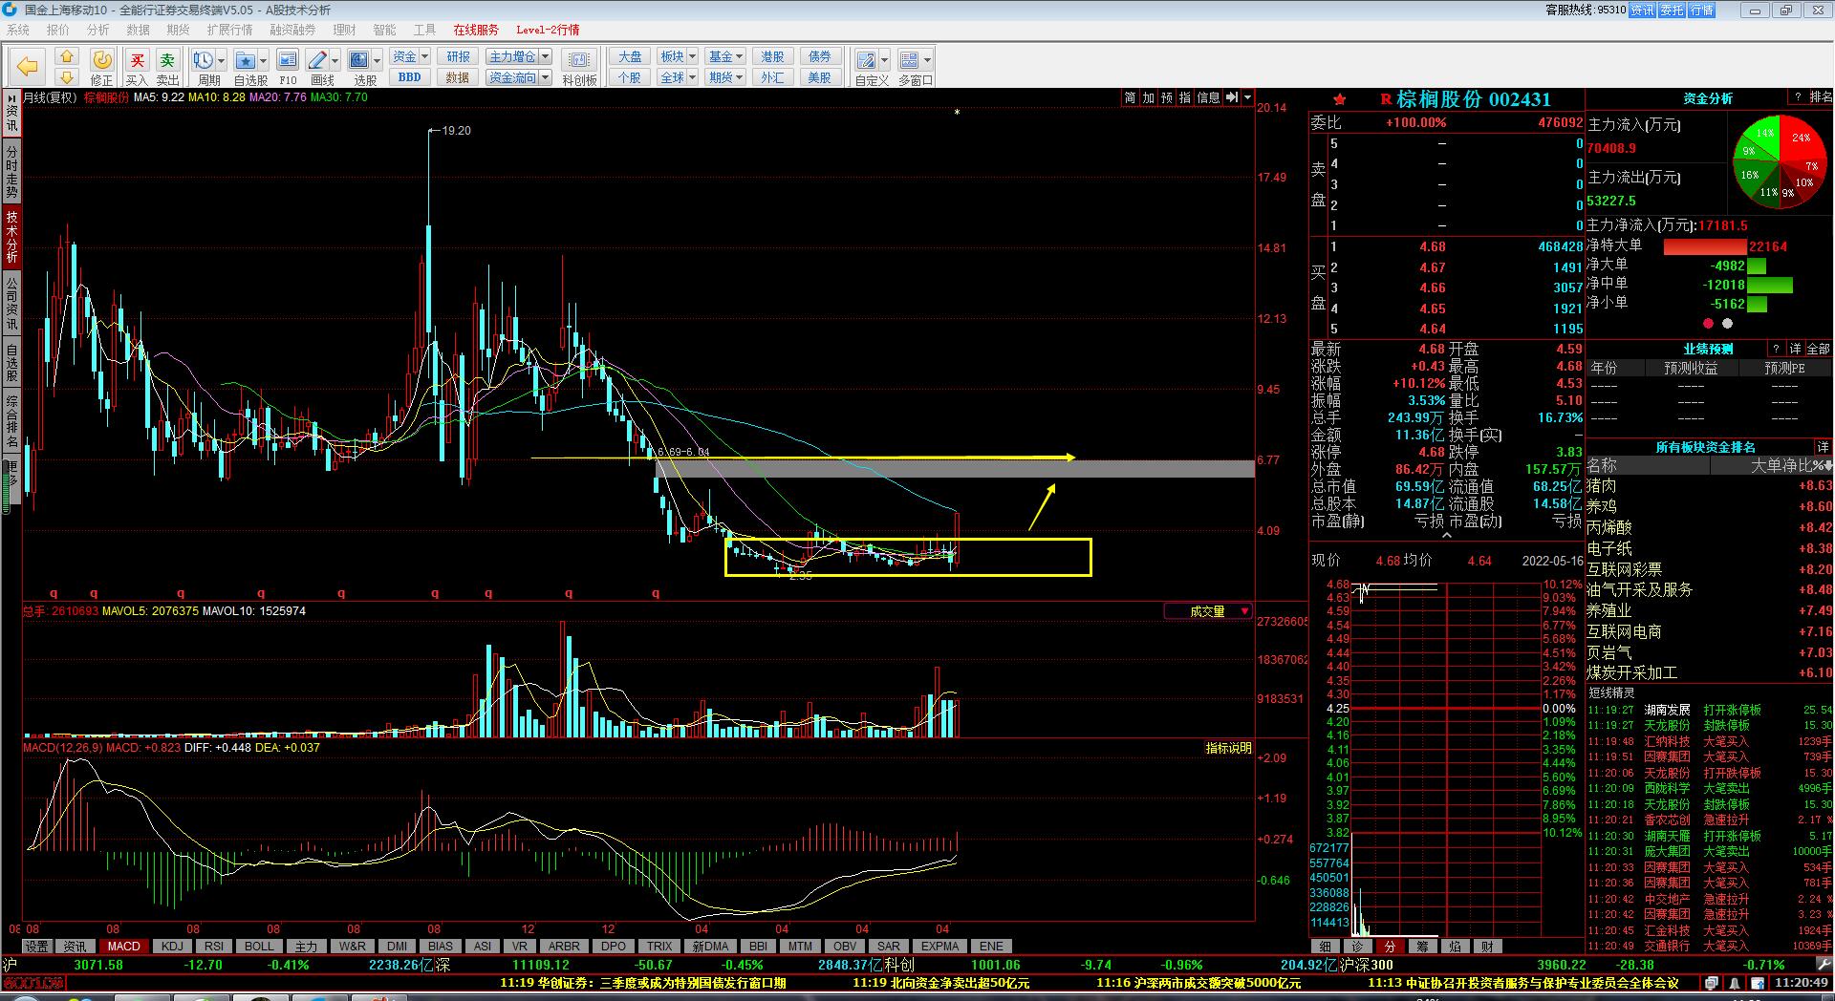Click the 诊 diagnosis icon below intraday chart

[x=1358, y=947]
